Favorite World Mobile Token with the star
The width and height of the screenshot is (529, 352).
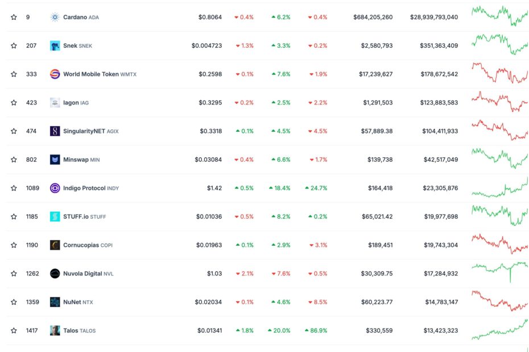14,74
